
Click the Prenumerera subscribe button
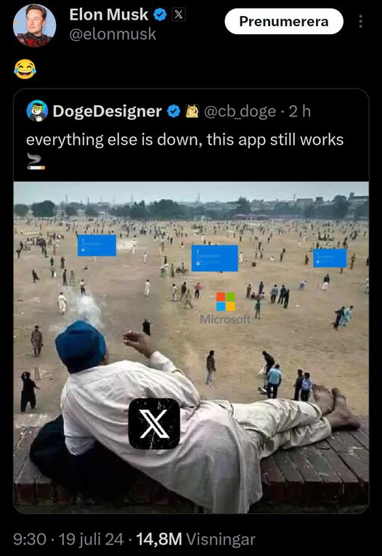(284, 21)
